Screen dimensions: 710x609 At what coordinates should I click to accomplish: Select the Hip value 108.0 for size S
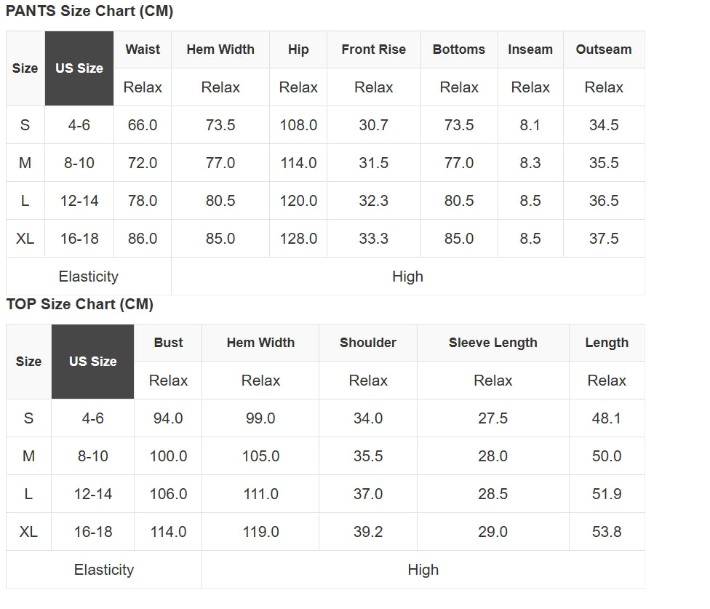(x=298, y=125)
